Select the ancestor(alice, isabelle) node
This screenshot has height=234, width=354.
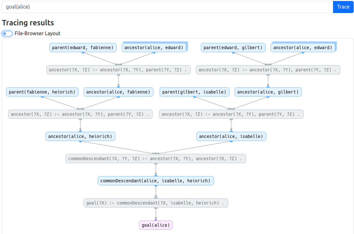(231, 136)
